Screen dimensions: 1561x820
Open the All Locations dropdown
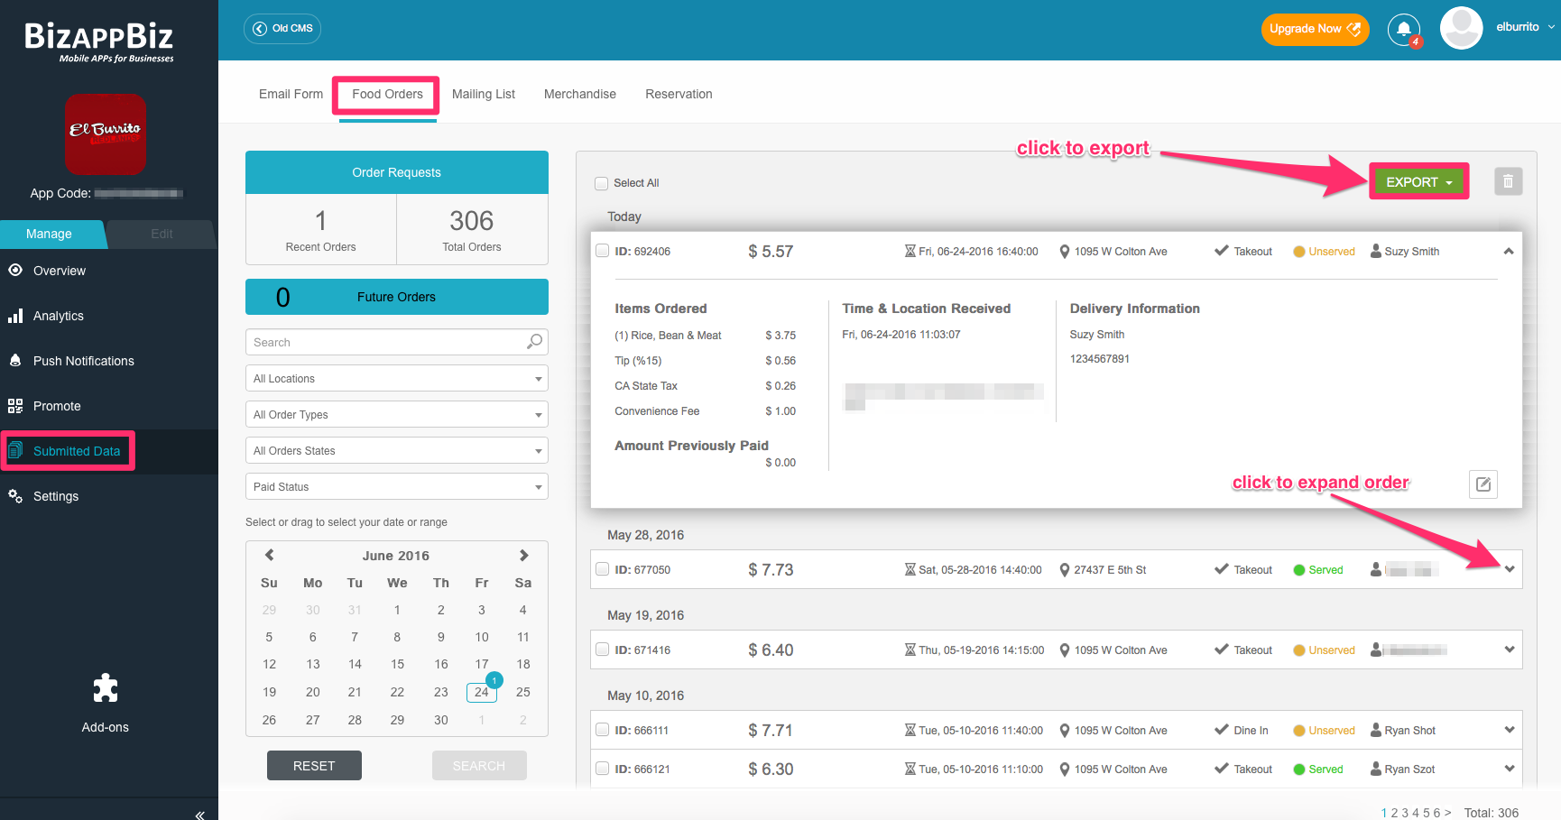coord(396,379)
